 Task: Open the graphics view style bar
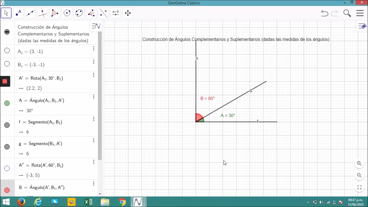coord(362,26)
